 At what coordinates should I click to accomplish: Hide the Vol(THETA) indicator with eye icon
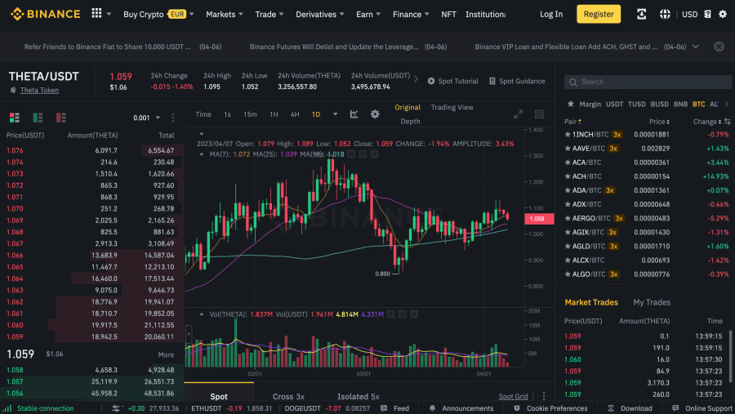coord(390,314)
